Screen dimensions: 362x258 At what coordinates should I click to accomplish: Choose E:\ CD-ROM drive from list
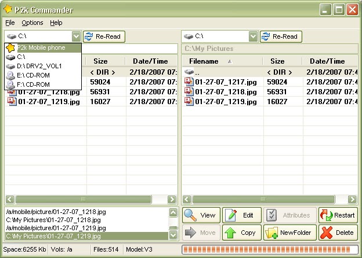click(43, 75)
